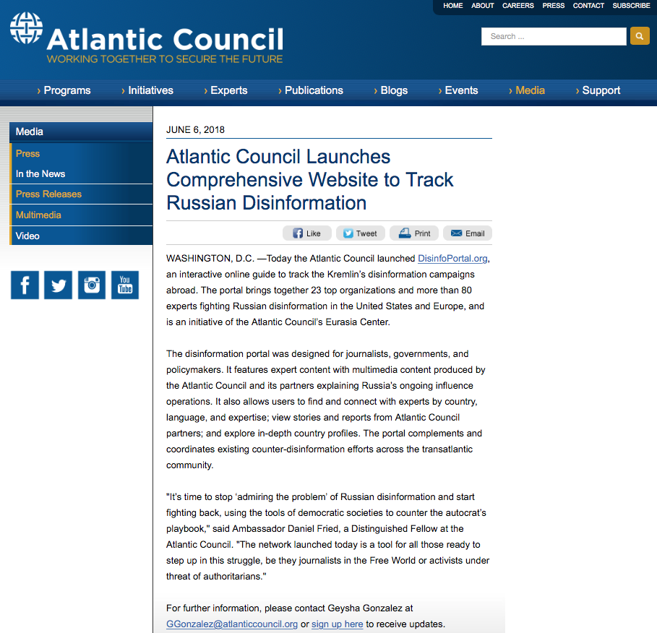Viewport: 657px width, 633px height.
Task: Print the article
Action: [x=414, y=233]
